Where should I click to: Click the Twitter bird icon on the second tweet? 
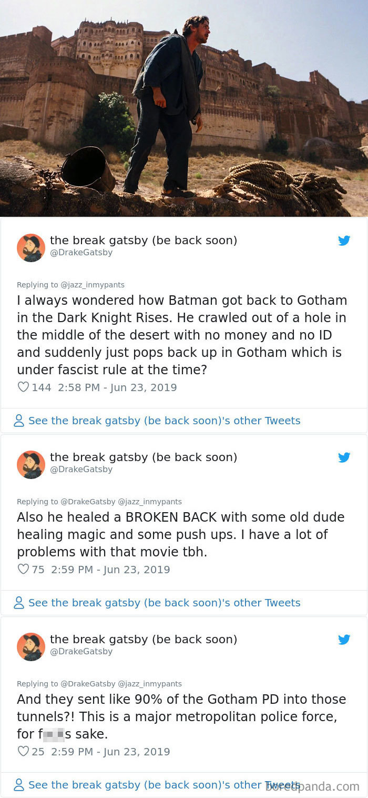tap(344, 457)
